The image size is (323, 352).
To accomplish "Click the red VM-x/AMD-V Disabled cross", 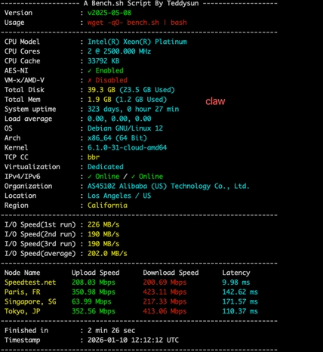I will click(89, 80).
